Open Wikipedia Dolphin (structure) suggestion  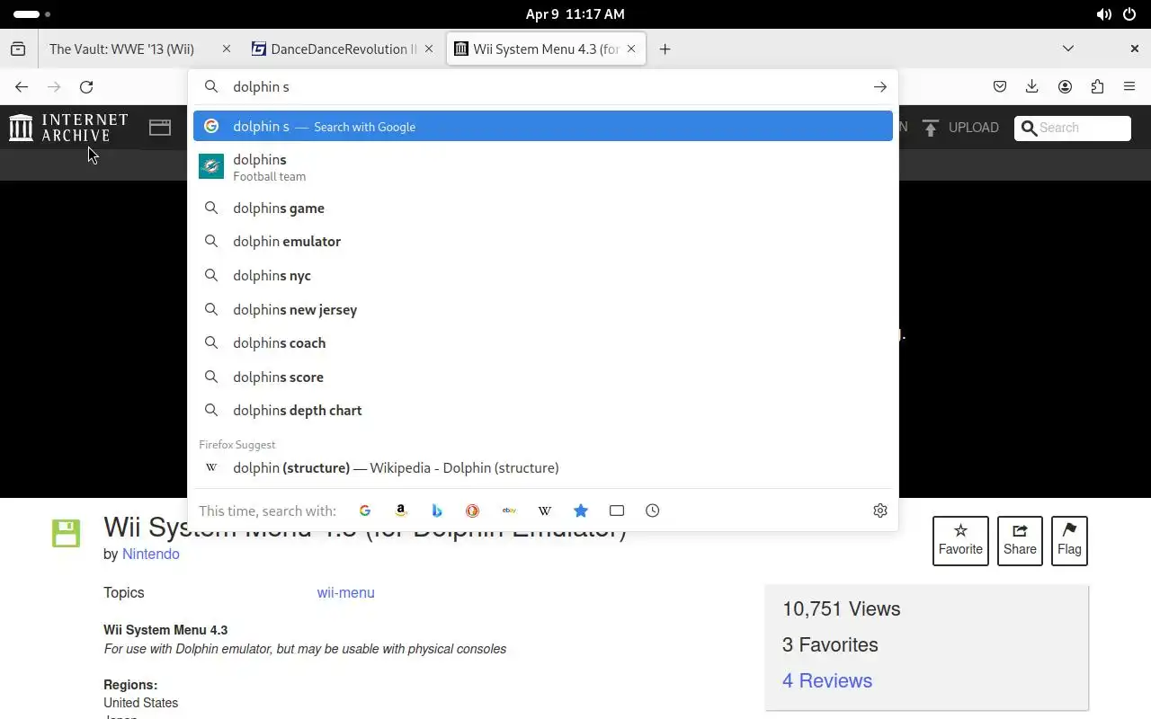point(543,468)
